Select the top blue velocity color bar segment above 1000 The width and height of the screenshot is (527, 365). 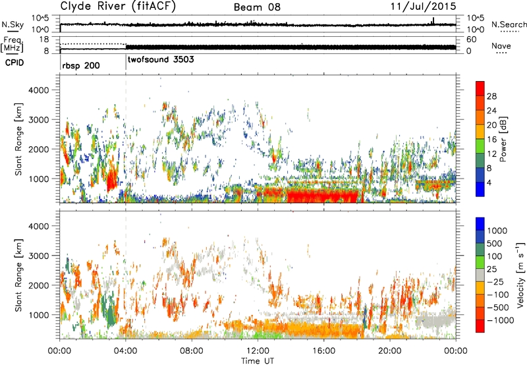click(480, 224)
